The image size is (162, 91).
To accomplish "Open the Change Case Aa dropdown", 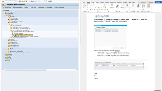I will [102, 9].
